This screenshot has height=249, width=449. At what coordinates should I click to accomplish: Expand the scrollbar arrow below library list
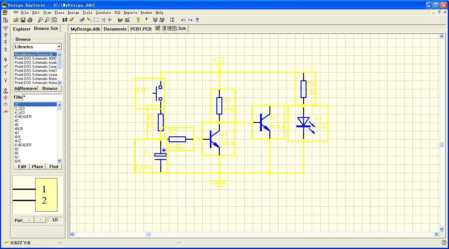tap(59, 82)
